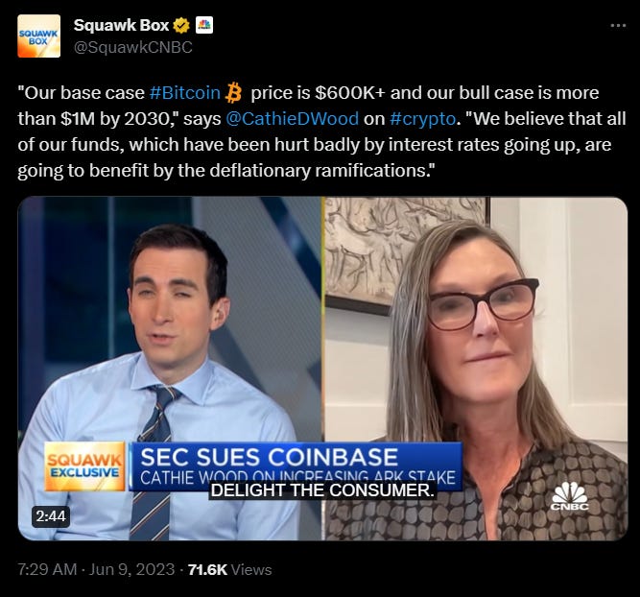This screenshot has height=597, width=640.
Task: Click the Jun 9, 2023 date
Action: pyautogui.click(x=131, y=569)
